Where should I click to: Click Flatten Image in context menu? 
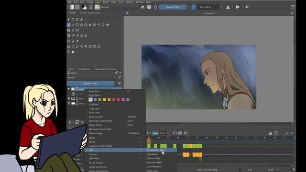coord(115,133)
